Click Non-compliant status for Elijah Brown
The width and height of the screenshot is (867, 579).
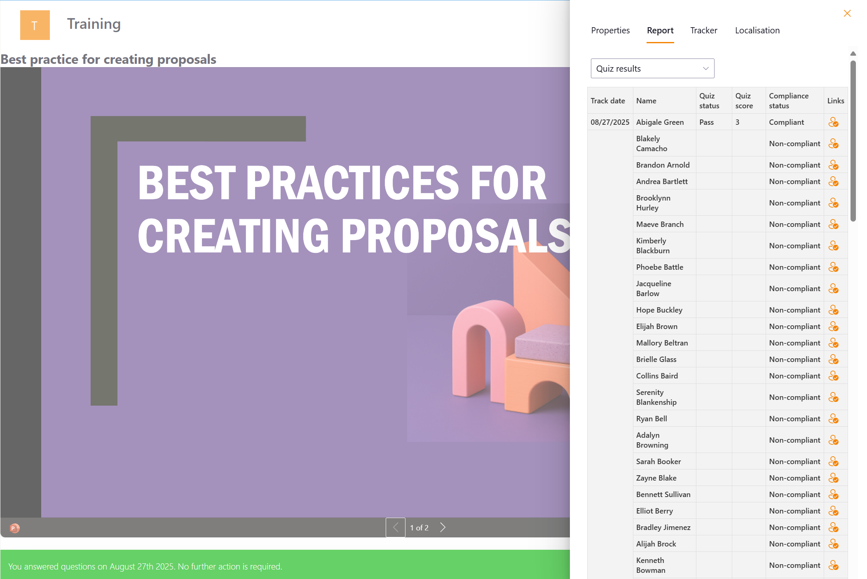click(x=794, y=327)
